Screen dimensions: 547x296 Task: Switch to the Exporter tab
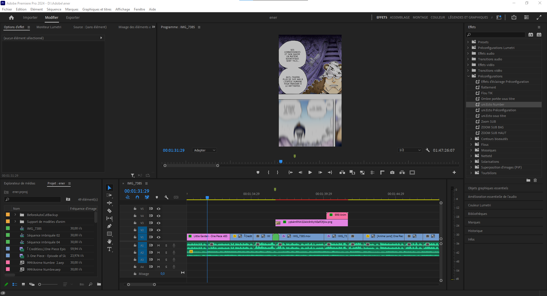pos(73,18)
